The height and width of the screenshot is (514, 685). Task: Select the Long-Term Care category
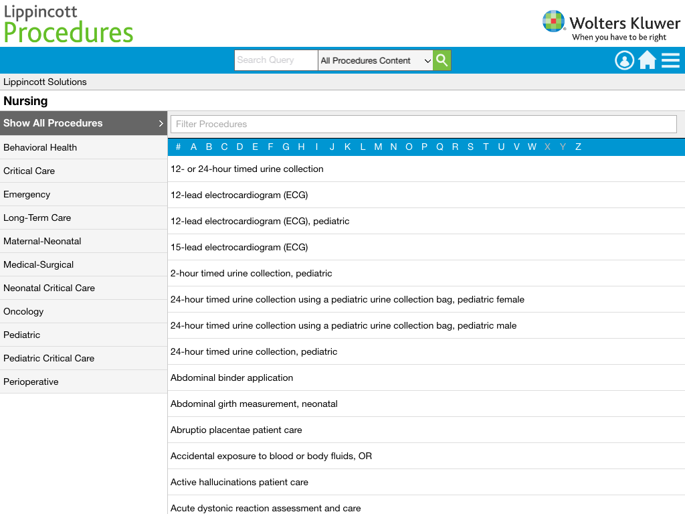[84, 218]
